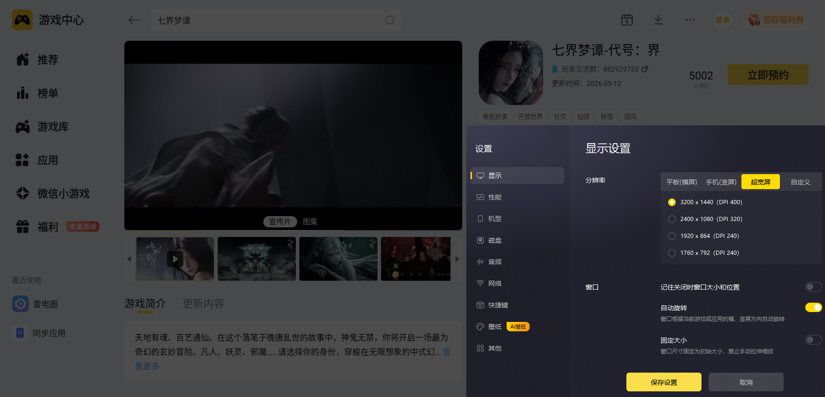Open 性能 settings section

tap(517, 197)
